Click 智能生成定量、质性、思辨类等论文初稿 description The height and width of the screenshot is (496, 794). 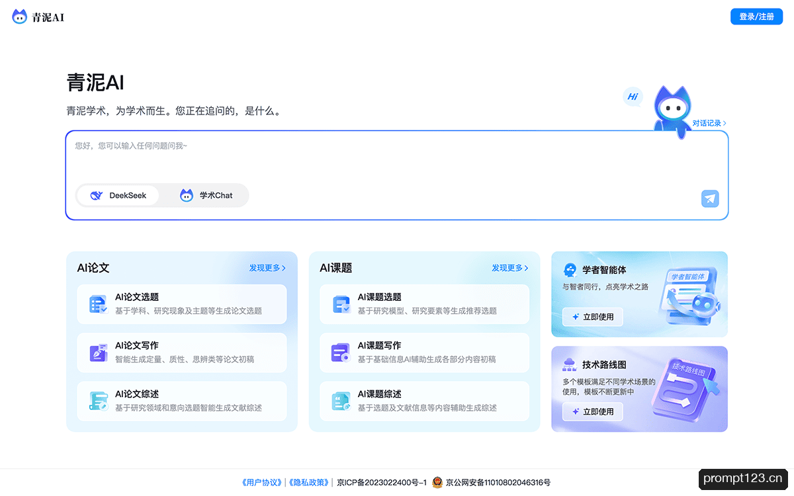pos(185,359)
